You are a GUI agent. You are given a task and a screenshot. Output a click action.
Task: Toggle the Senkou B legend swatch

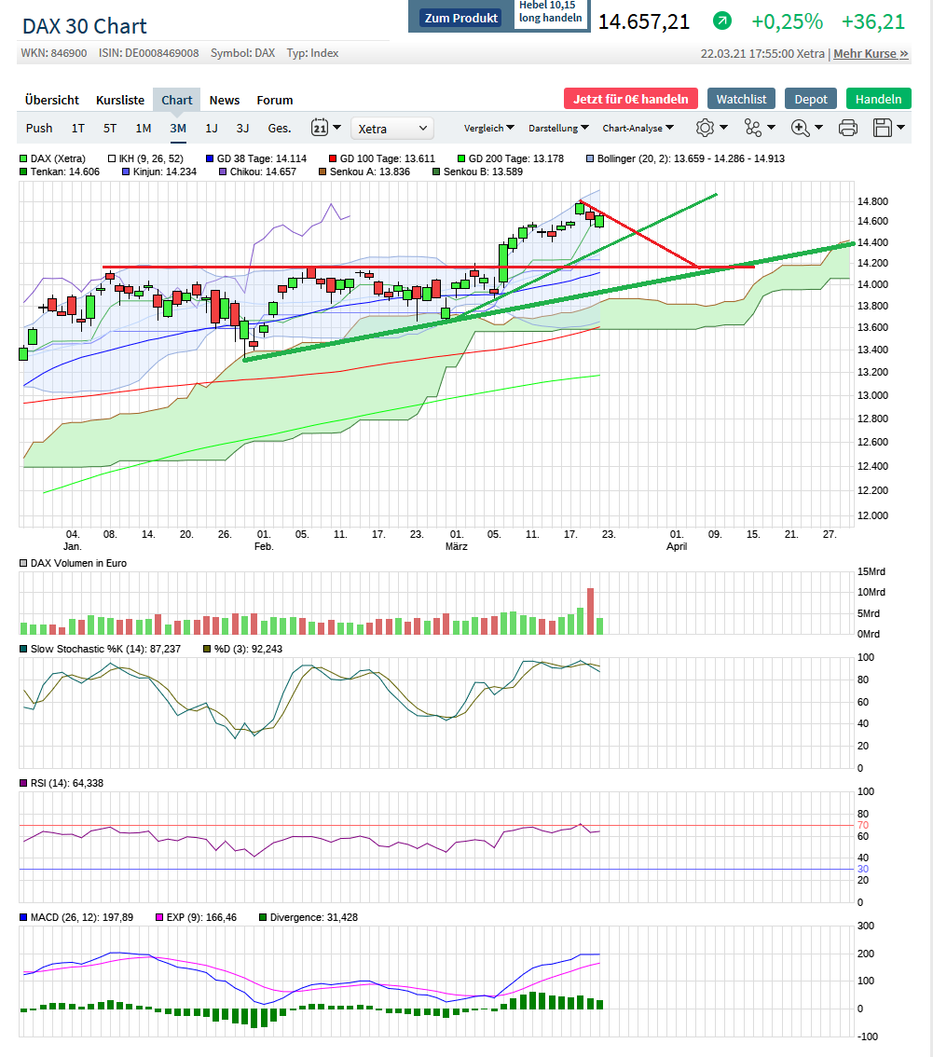[436, 172]
